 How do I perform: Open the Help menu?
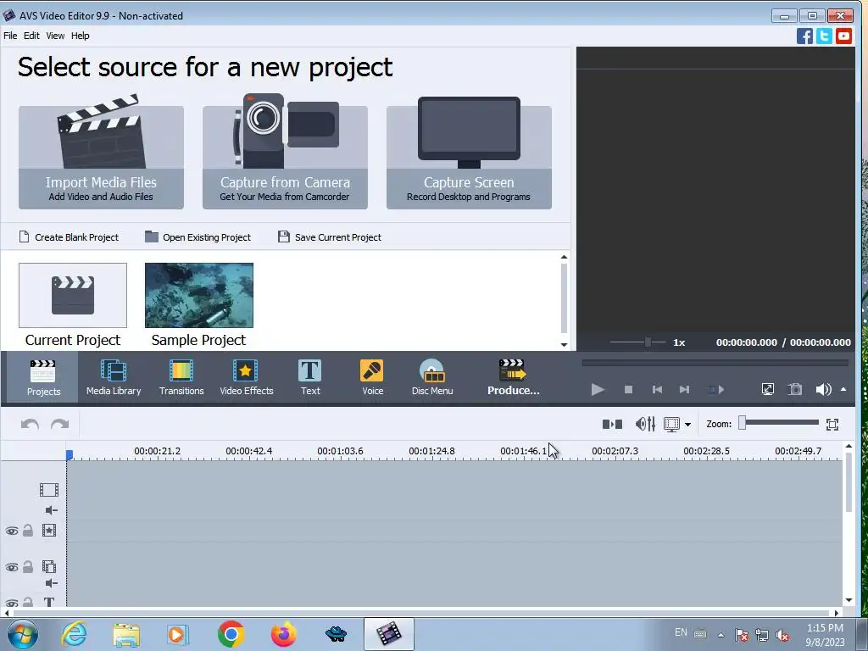pos(80,36)
